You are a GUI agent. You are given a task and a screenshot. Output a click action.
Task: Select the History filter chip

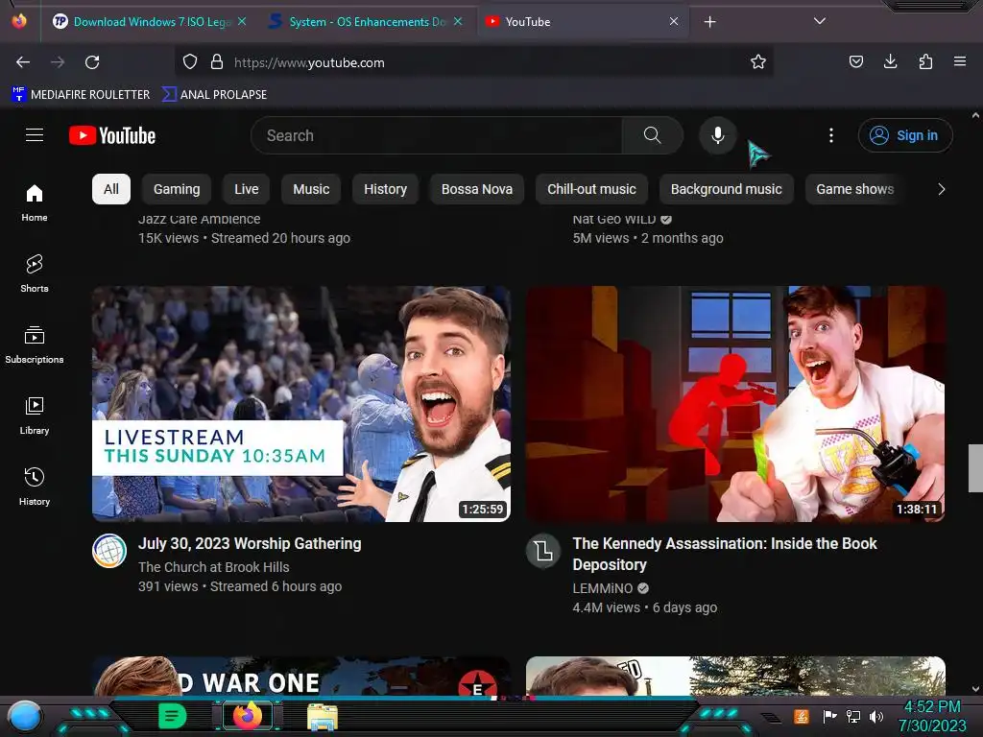386,189
